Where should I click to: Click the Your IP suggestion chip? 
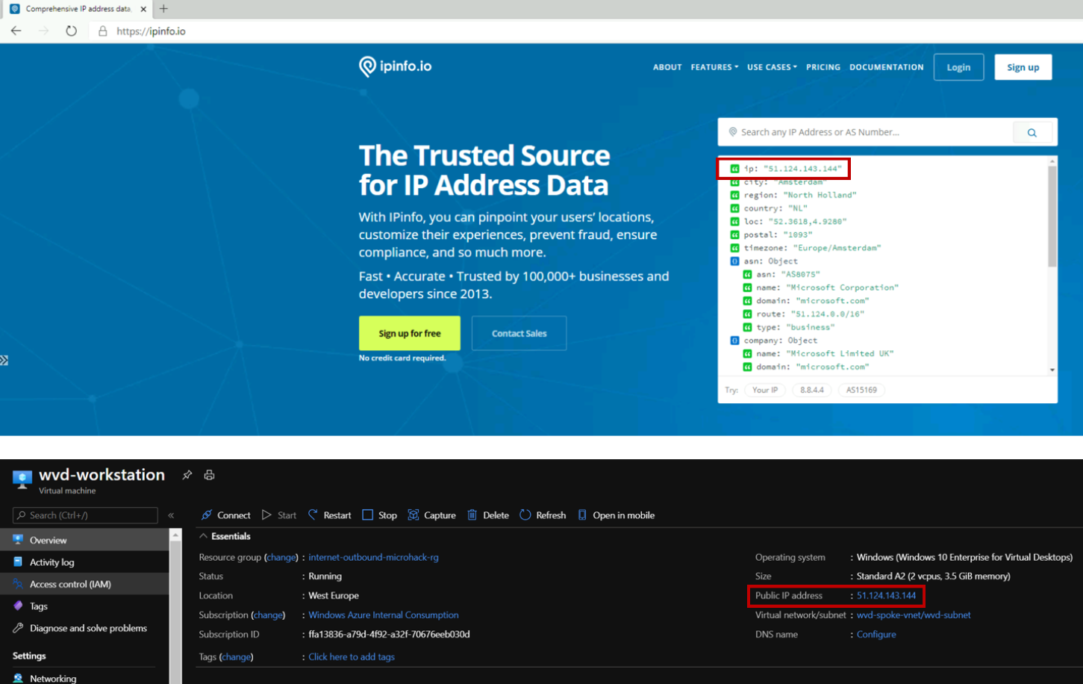[x=765, y=390]
